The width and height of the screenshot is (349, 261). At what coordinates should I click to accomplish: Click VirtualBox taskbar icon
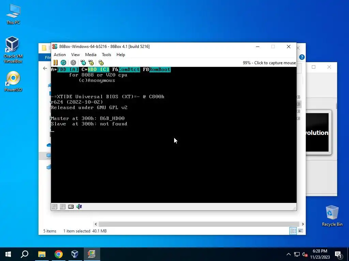coord(75,254)
